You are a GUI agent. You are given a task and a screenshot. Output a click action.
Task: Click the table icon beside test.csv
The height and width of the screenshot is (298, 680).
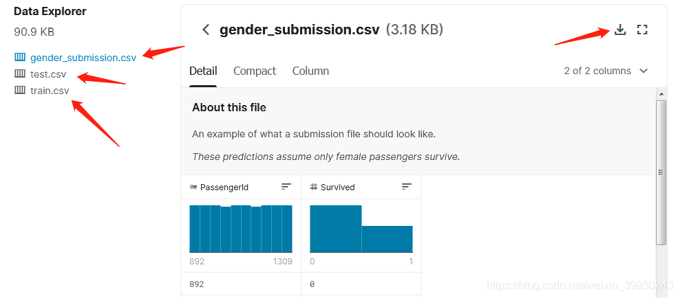point(20,74)
